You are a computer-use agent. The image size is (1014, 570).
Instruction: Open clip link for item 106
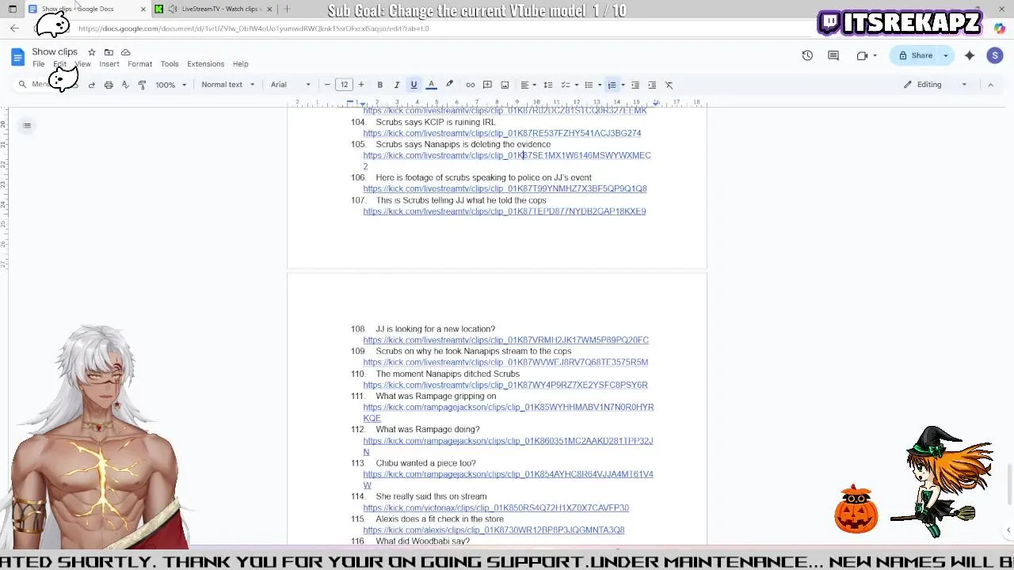pyautogui.click(x=505, y=189)
